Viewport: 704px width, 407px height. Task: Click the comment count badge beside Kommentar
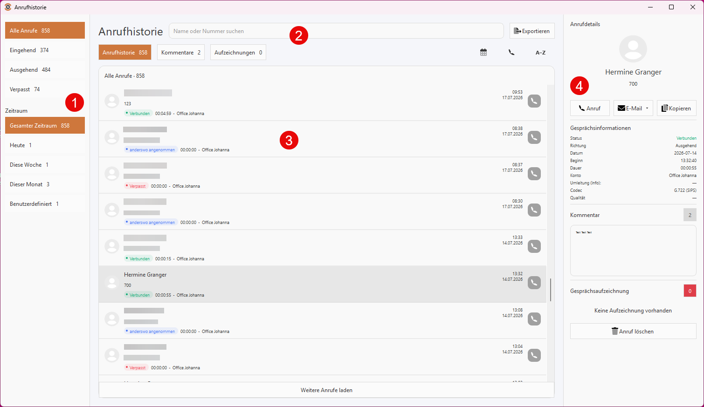(690, 215)
